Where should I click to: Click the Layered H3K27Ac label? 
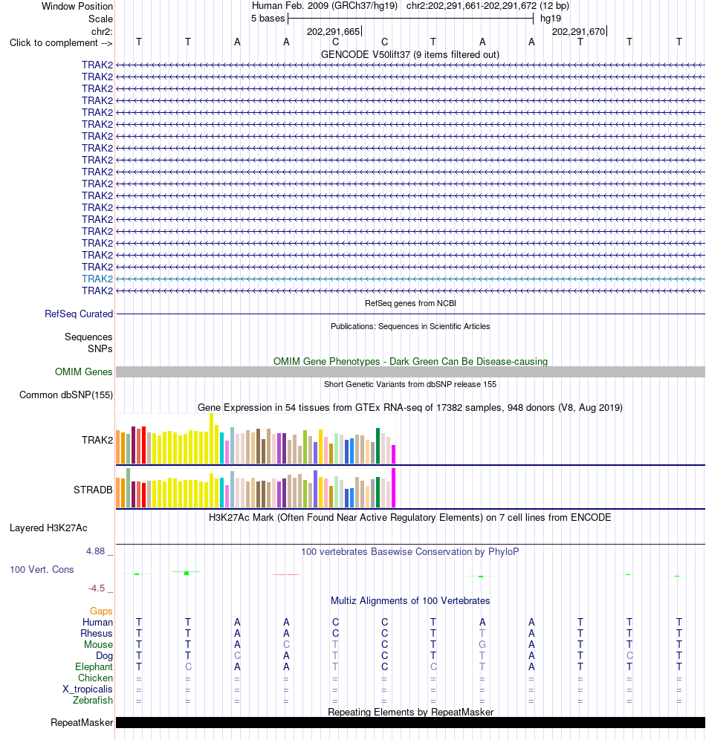click(x=48, y=528)
